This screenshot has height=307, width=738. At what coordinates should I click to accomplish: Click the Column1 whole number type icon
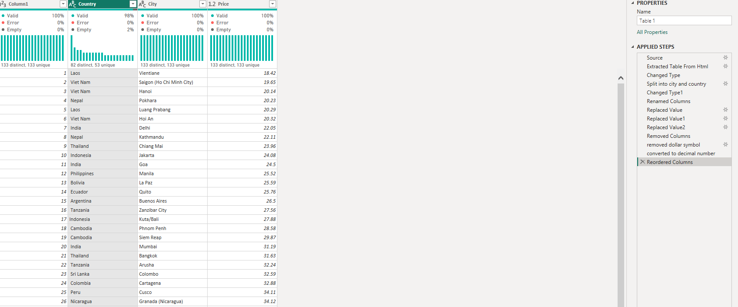[3, 4]
